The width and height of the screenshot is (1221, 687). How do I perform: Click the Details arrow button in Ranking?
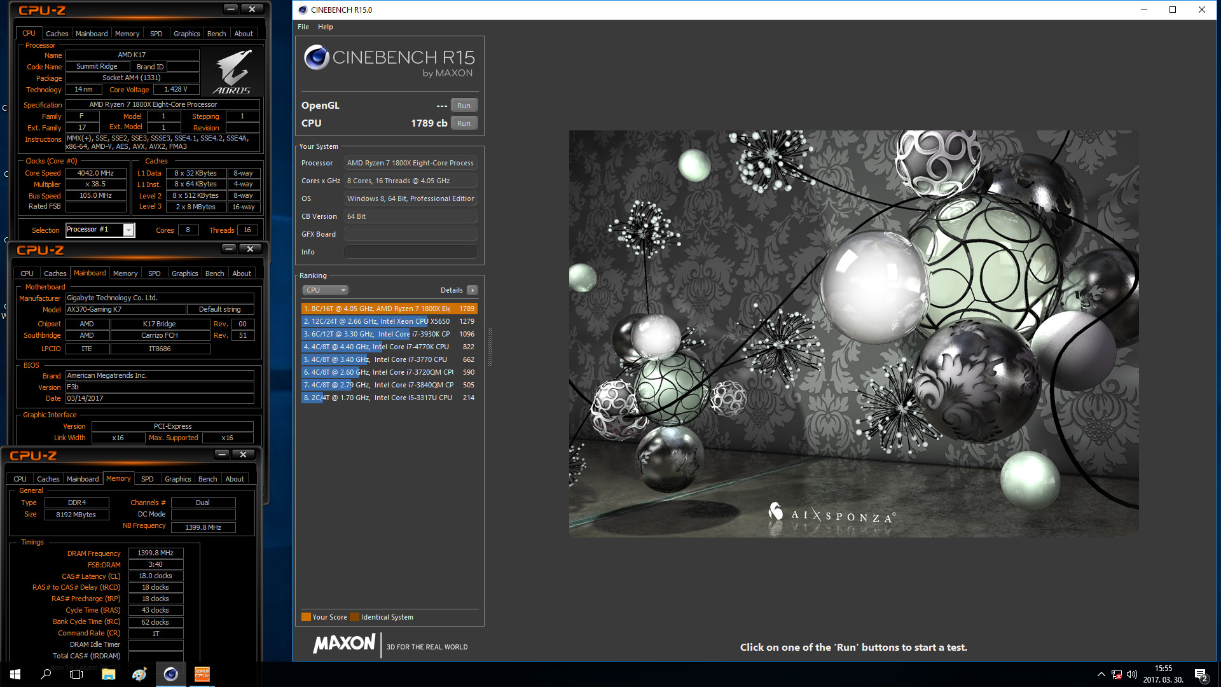point(473,290)
